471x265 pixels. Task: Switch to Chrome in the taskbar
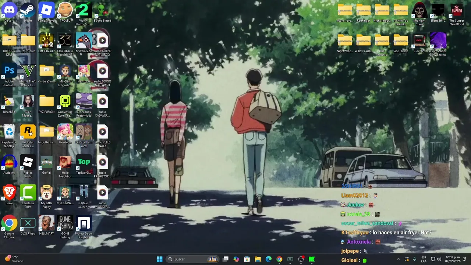pos(279,259)
